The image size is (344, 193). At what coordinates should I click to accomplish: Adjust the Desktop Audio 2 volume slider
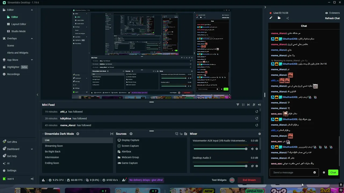pos(220,166)
